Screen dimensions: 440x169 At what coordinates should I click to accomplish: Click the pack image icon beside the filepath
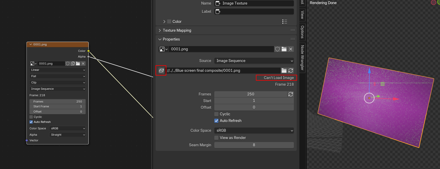161,70
